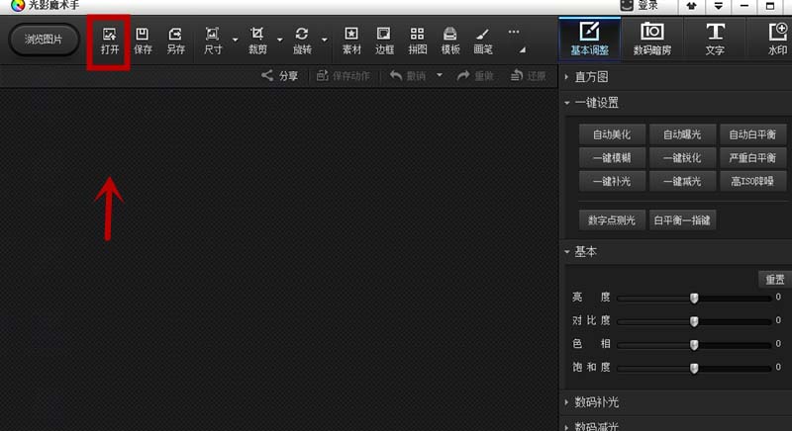Screen dimensions: 792x431
Task: Click the 浏览图片 browse pictures button
Action: tap(44, 40)
